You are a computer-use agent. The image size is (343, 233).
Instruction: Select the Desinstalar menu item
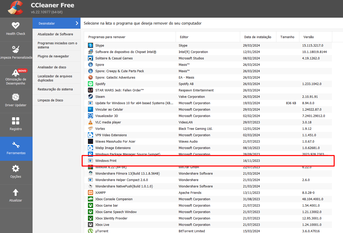click(56, 23)
